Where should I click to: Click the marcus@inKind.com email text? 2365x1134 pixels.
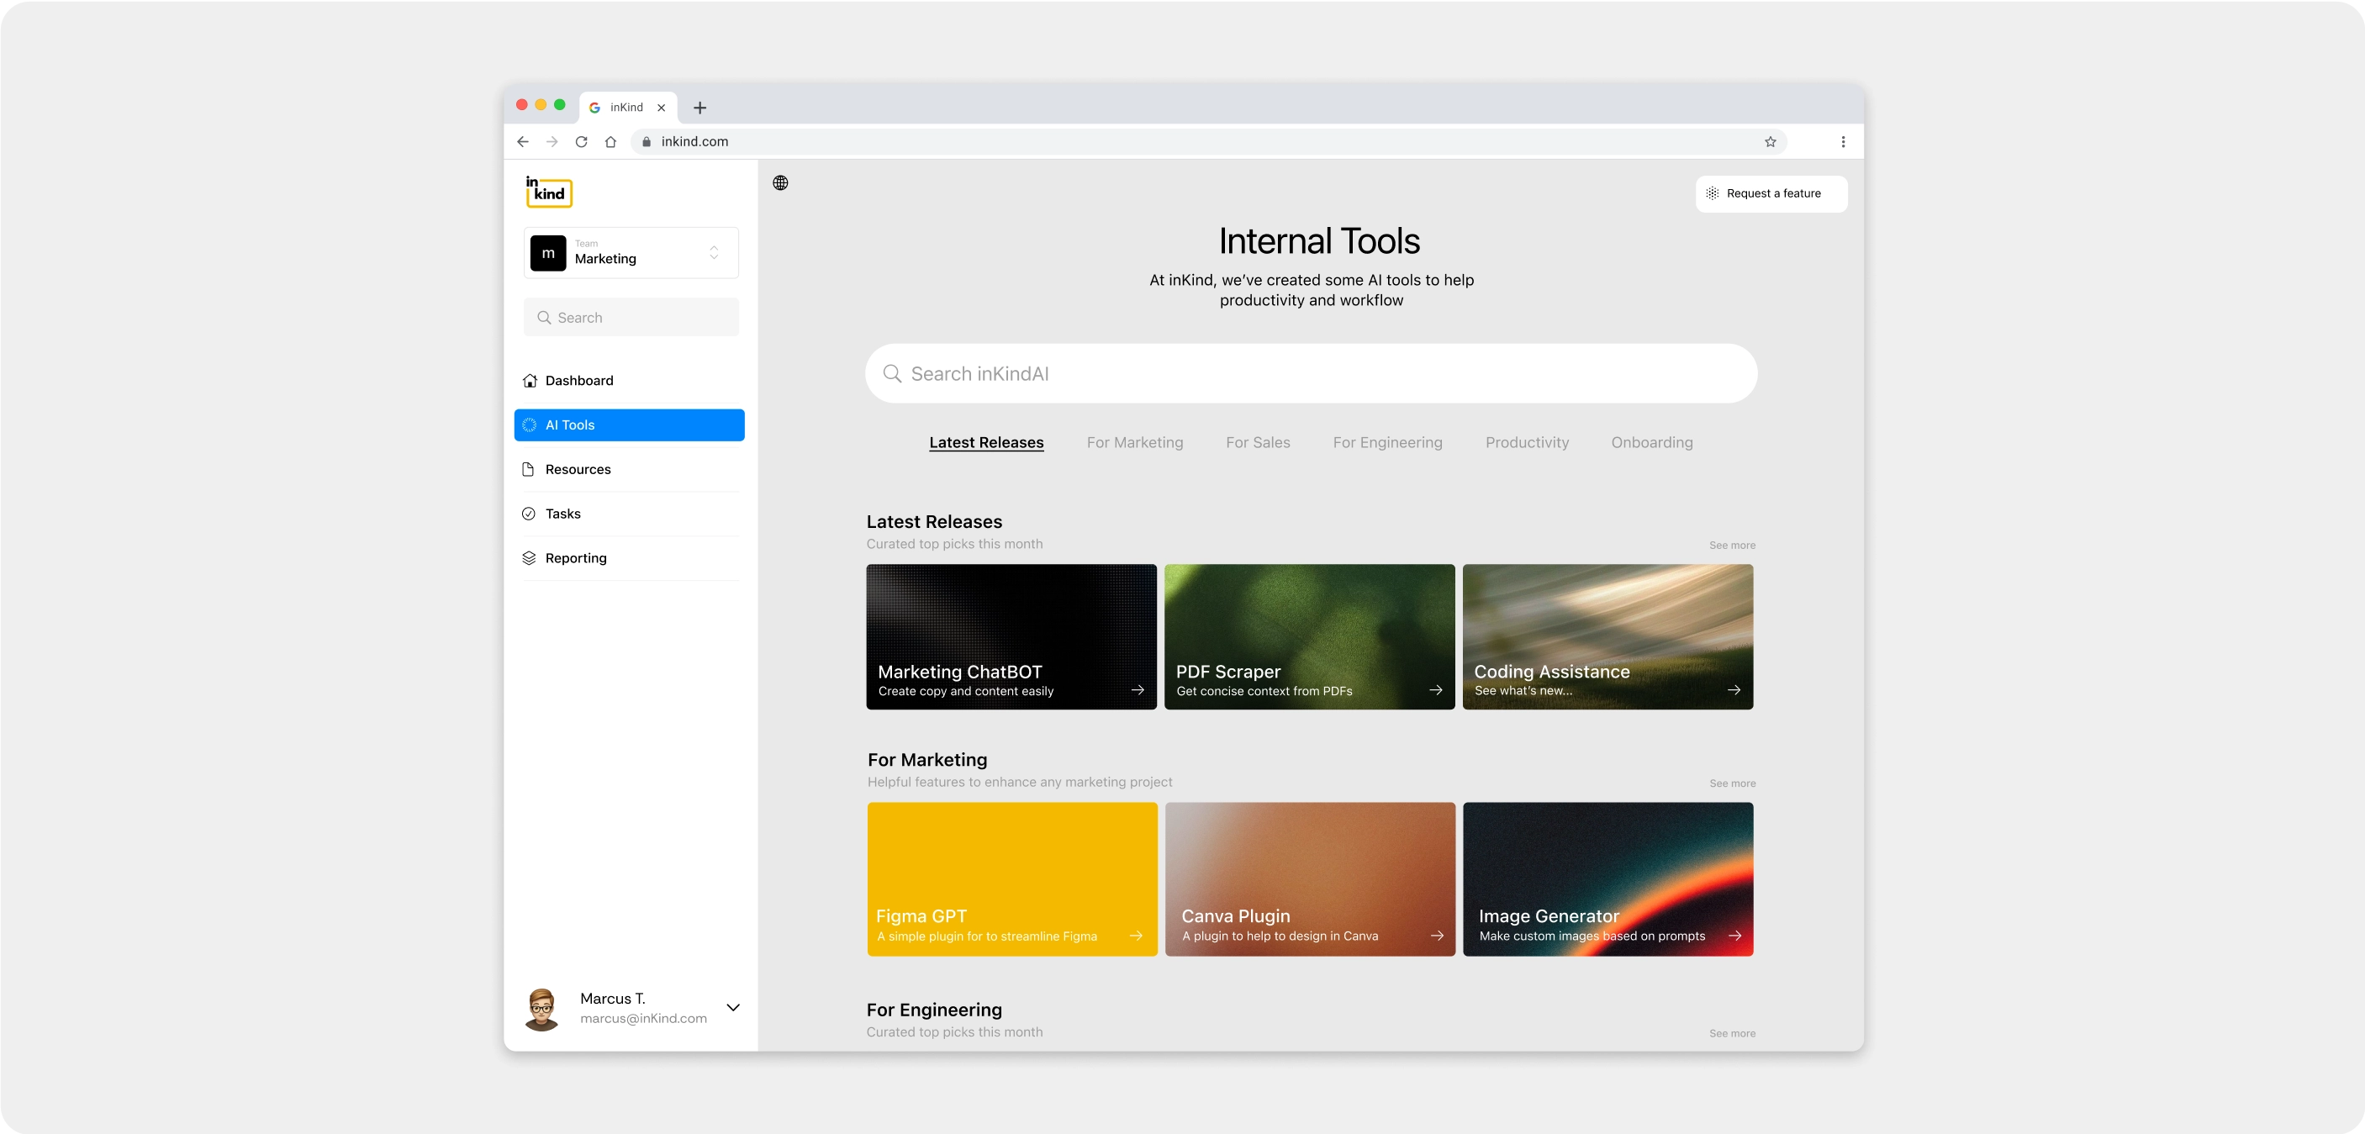point(642,1018)
